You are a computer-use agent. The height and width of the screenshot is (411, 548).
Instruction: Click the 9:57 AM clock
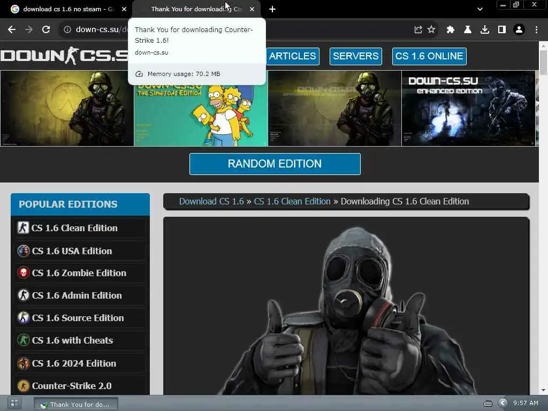point(526,404)
